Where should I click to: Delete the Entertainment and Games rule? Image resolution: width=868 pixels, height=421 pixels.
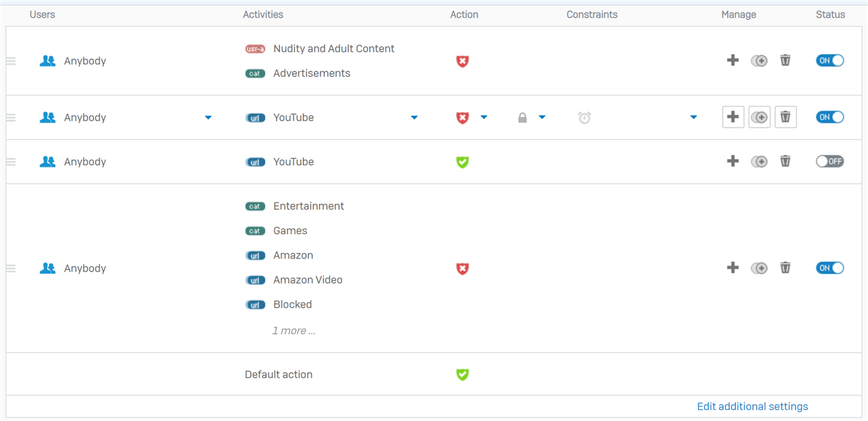[x=785, y=268]
